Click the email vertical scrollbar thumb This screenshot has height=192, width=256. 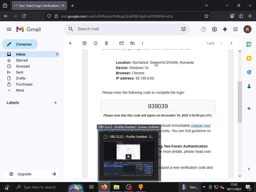click(240, 102)
